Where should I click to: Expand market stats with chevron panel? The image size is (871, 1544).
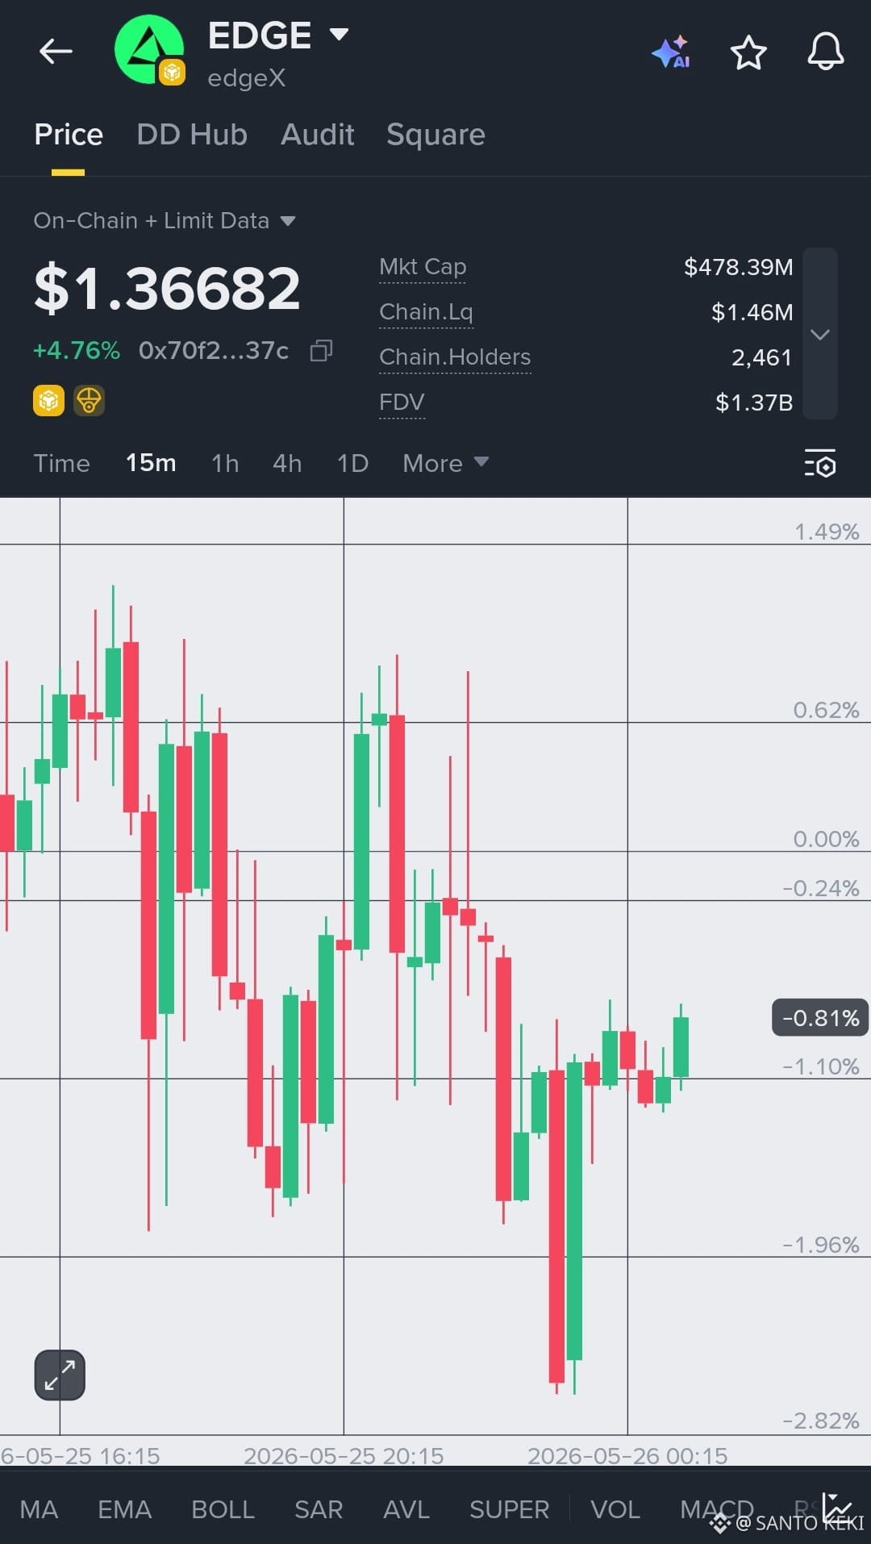pyautogui.click(x=820, y=334)
